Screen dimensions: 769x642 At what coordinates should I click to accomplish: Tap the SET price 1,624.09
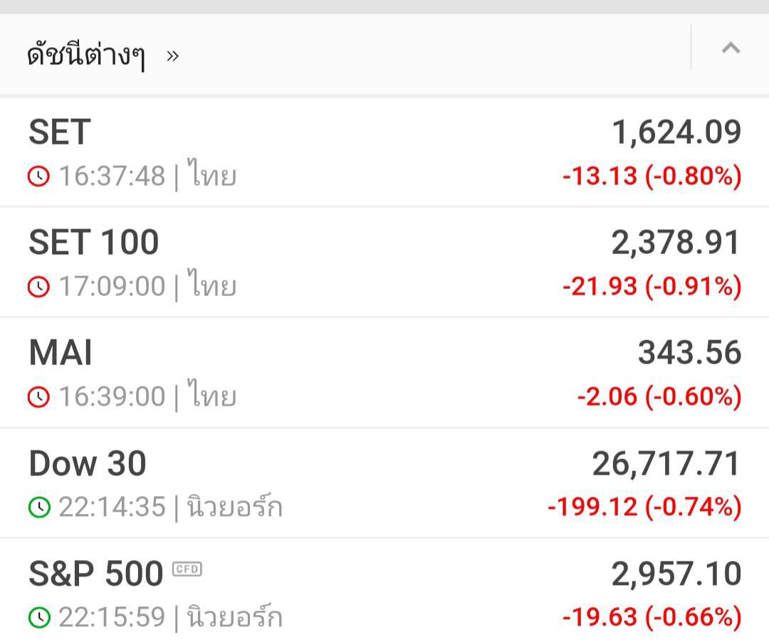(x=676, y=132)
